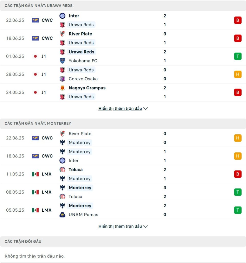The height and width of the screenshot is (263, 246).
Task: Open the 28.05.25 Urawa Reds vs Cerezo Osaka match row
Action: tap(123, 74)
